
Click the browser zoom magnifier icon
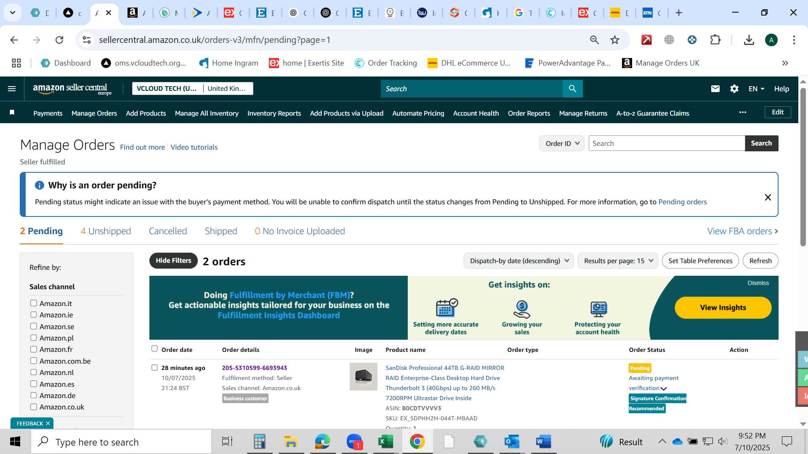tap(594, 40)
